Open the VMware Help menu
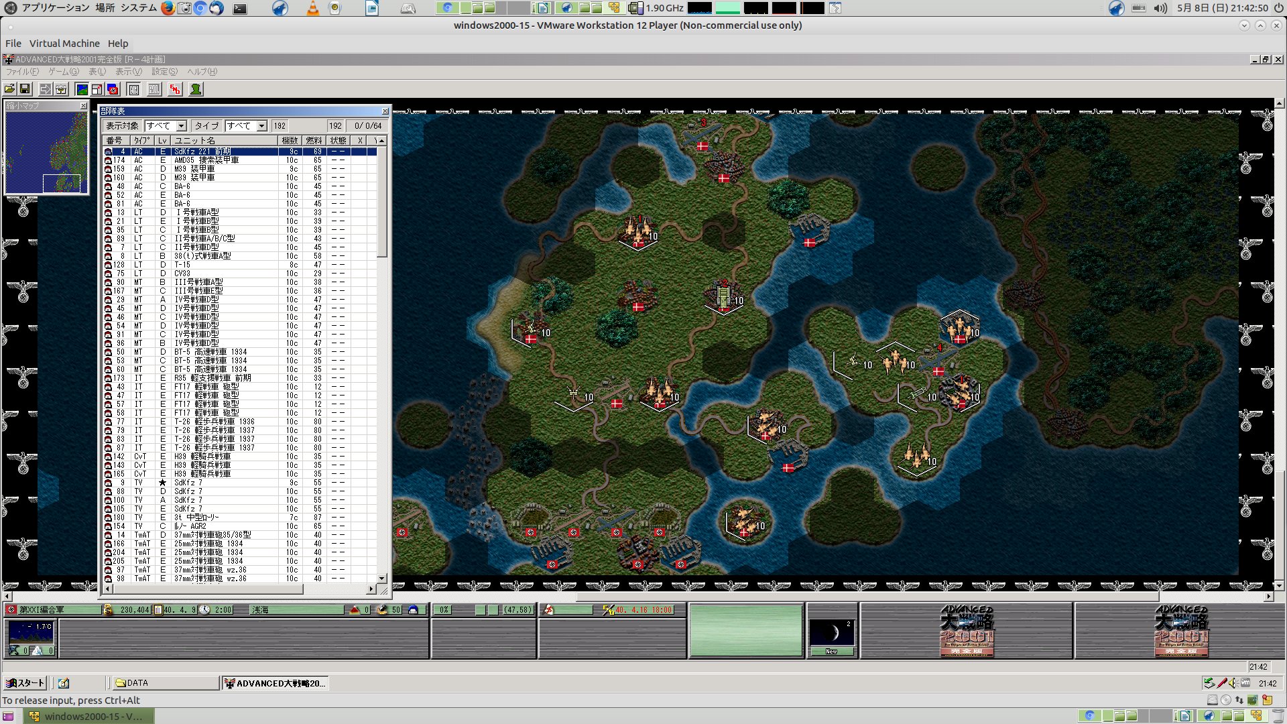 point(118,44)
